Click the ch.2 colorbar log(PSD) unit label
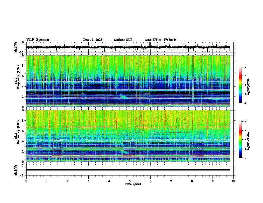 (x=249, y=141)
